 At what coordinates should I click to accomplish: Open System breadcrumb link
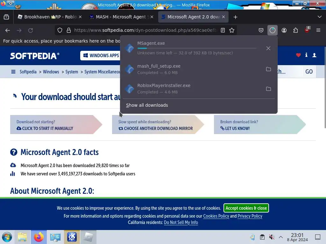[72, 72]
